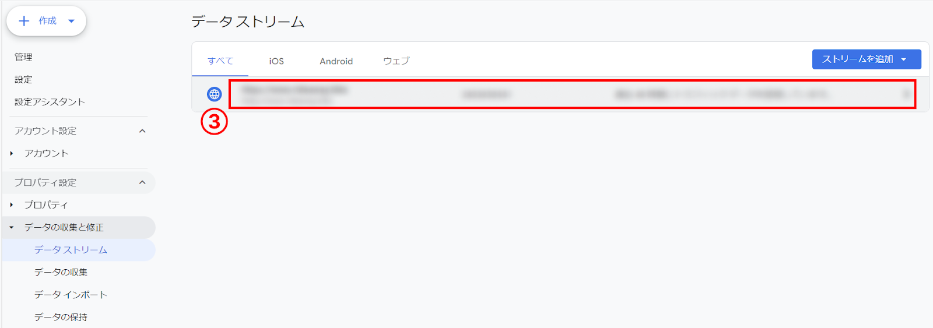Open the ストリームを追加 dropdown button
This screenshot has width=933, height=328.
pyautogui.click(x=866, y=59)
